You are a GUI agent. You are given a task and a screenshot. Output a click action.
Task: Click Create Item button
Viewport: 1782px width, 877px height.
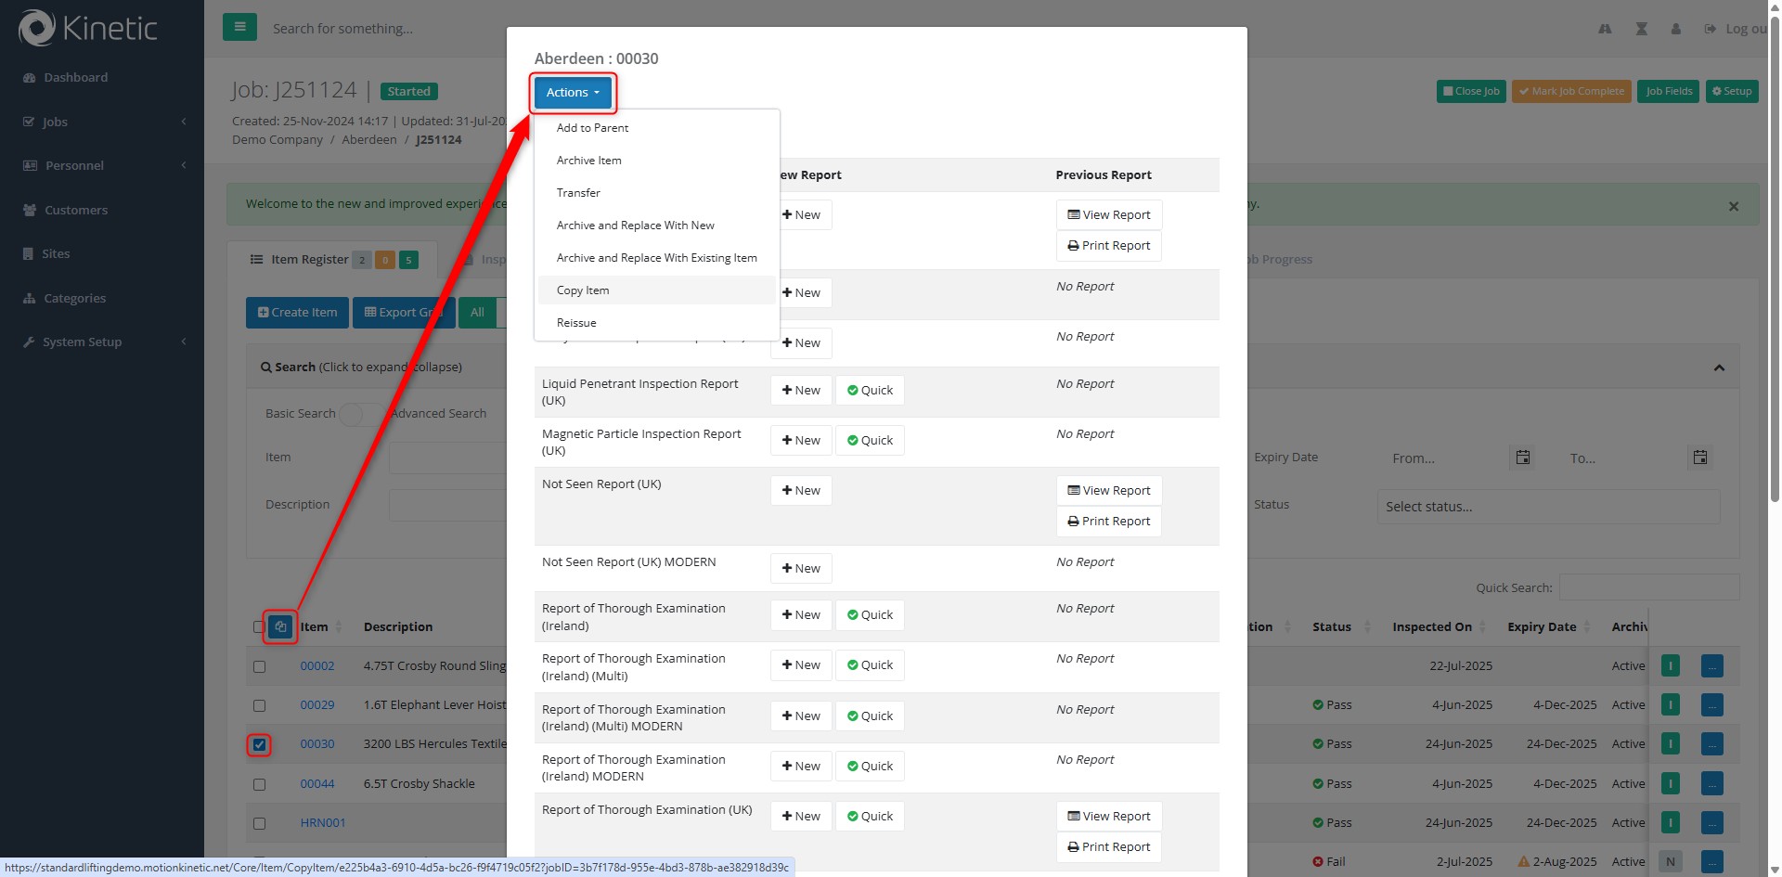(x=297, y=313)
